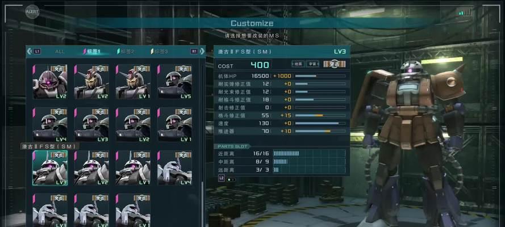
Task: Click the right arrow next to R1
Action: [x=202, y=51]
